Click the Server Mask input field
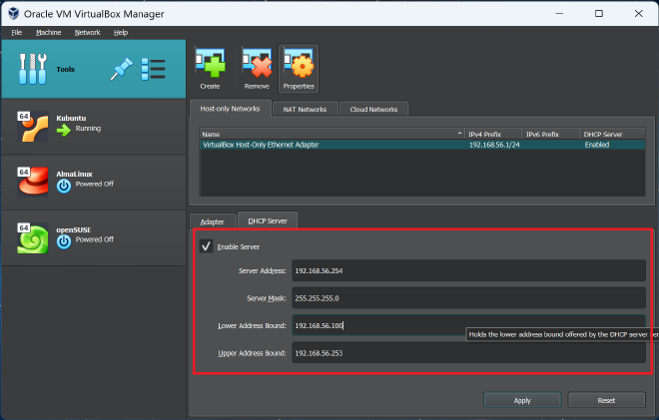Screen dimensions: 659x420 click(468, 297)
